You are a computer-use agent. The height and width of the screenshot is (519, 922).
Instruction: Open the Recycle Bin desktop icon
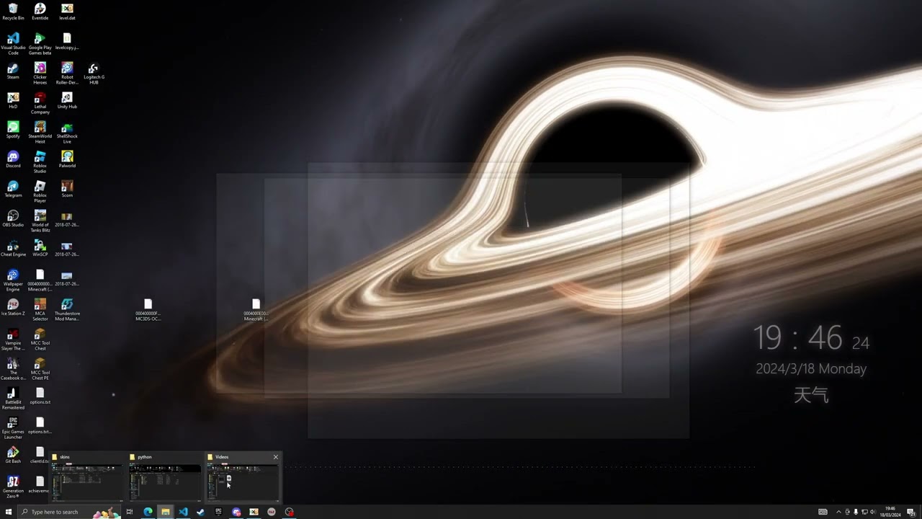[x=13, y=12]
